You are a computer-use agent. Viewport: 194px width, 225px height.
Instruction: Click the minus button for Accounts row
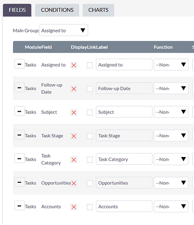coord(19,206)
